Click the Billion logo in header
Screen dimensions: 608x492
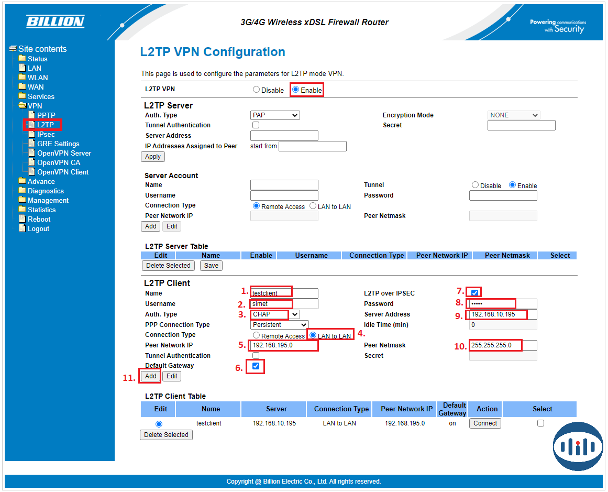[55, 21]
